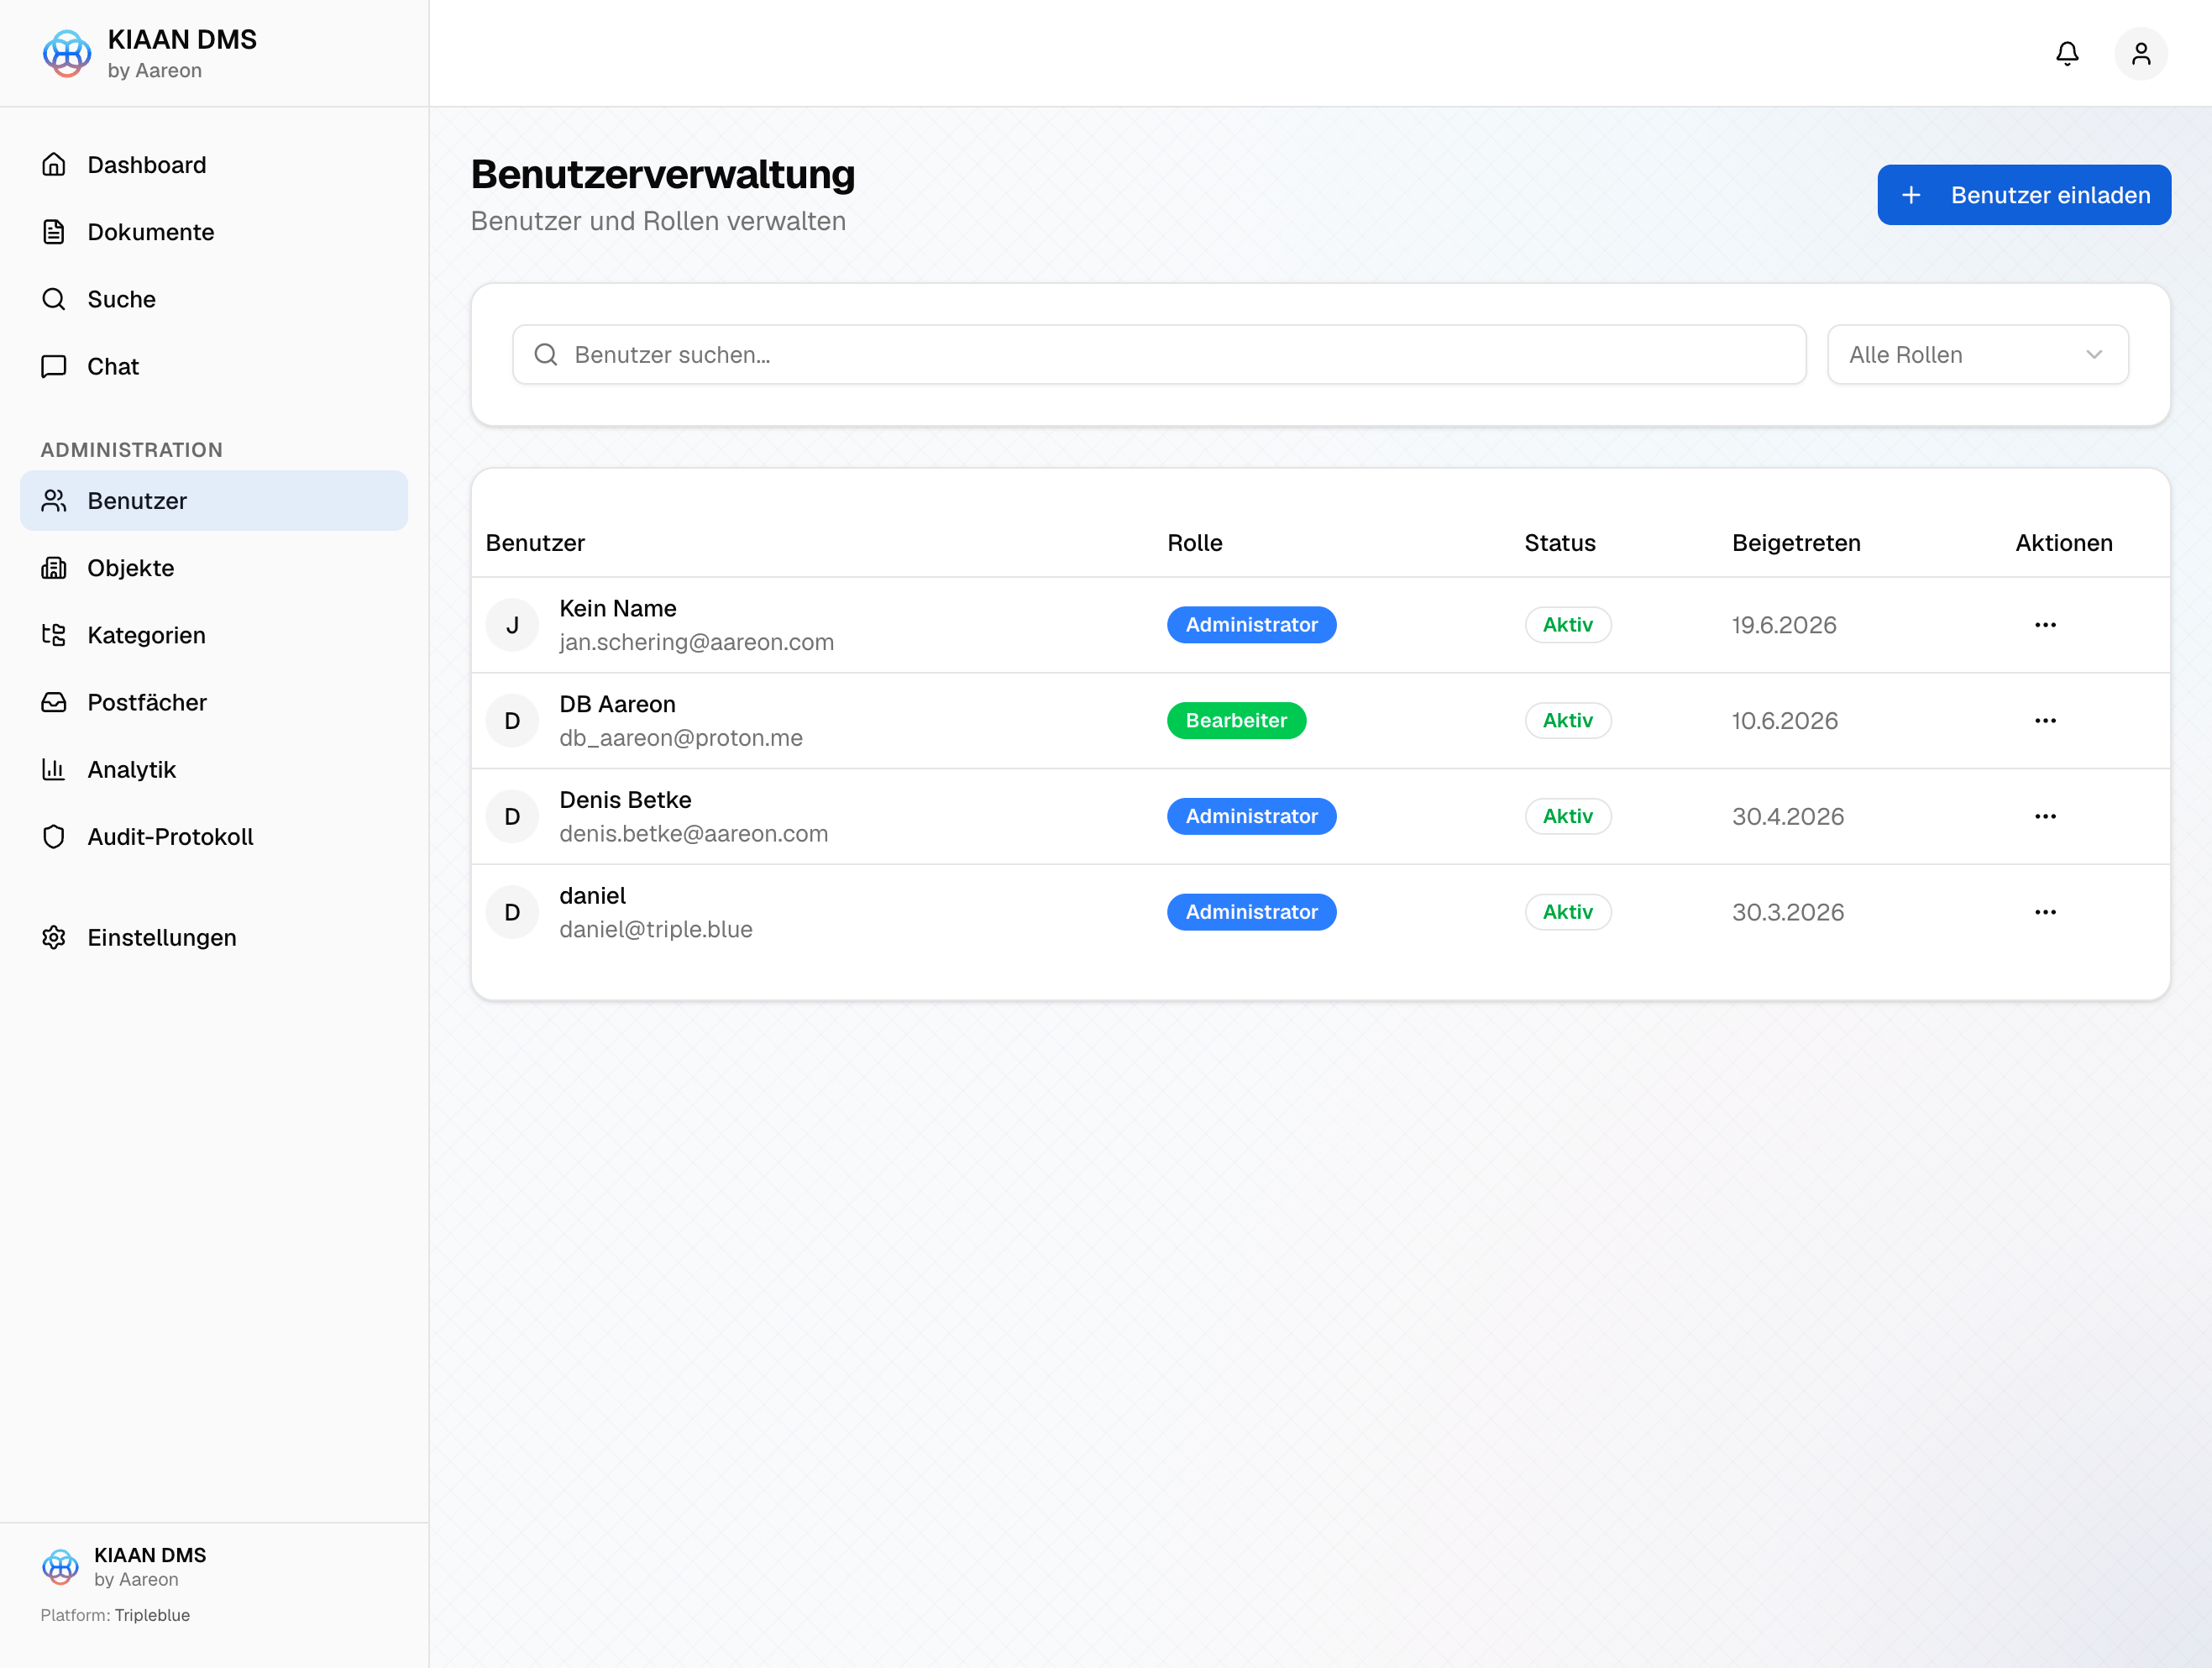Click join date 30.3.2026
This screenshot has height=1668, width=2212.
[x=1787, y=912]
